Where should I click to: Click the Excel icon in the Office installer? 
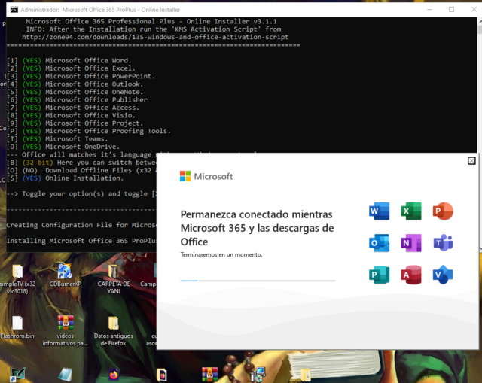411,211
